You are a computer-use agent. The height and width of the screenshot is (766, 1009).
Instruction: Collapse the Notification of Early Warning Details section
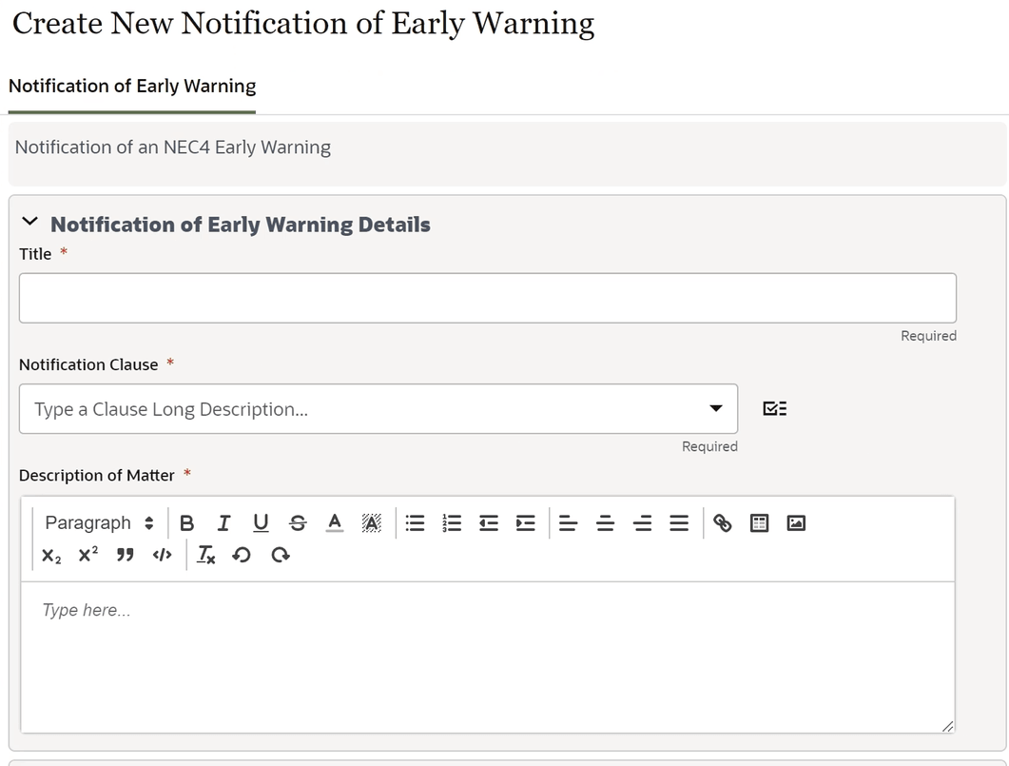[x=29, y=220]
